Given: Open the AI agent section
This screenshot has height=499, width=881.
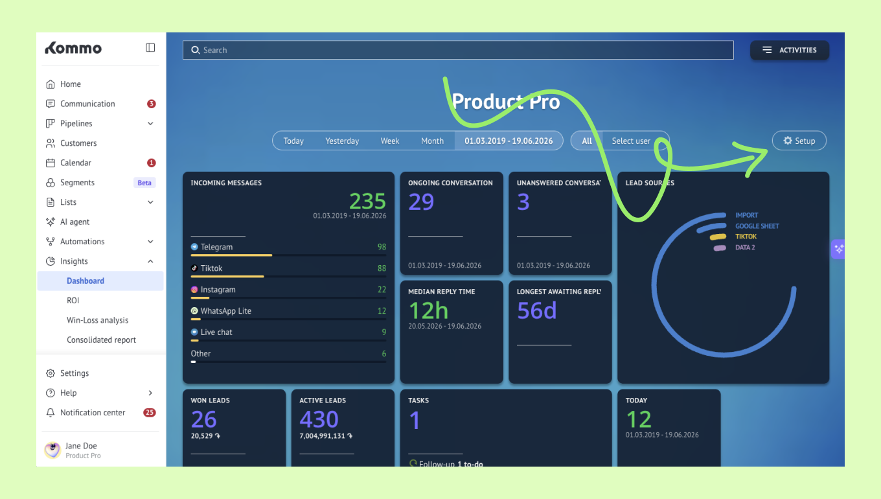Looking at the screenshot, I should pos(75,222).
